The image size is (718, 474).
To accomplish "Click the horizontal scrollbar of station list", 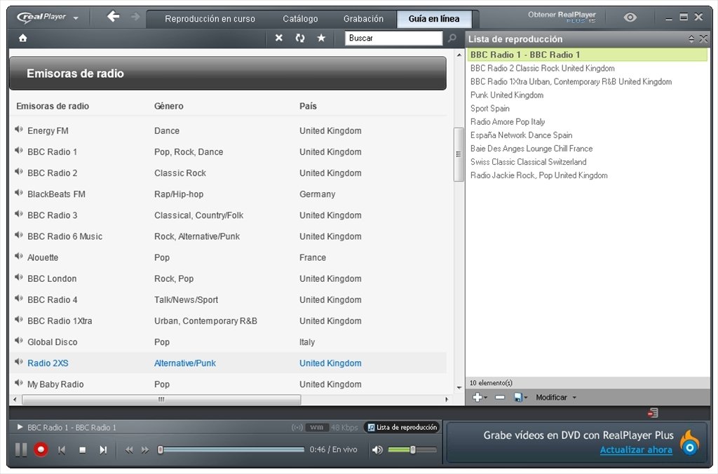I will click(162, 400).
